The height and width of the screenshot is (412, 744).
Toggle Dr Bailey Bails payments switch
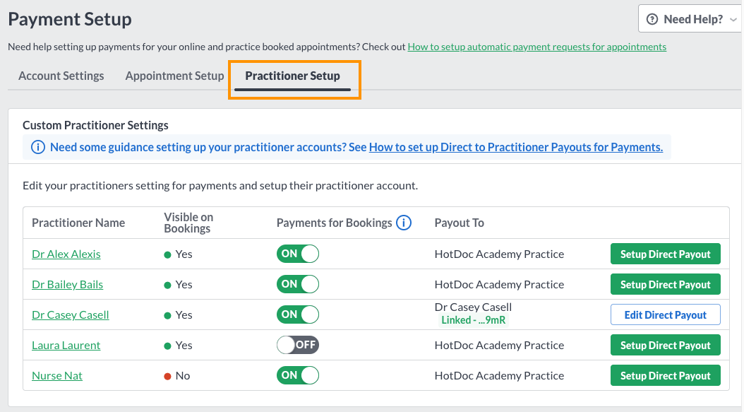(x=298, y=284)
